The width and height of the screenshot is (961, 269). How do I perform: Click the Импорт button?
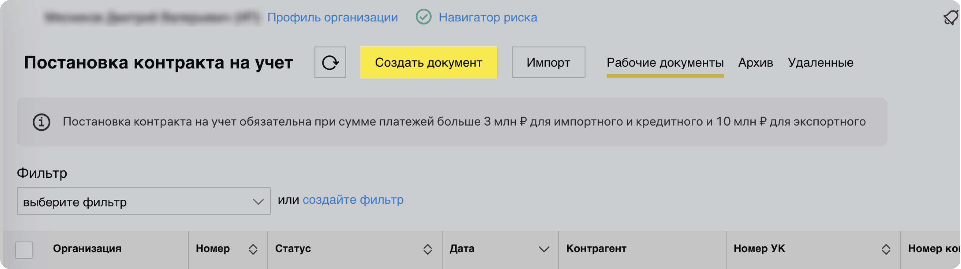point(548,63)
